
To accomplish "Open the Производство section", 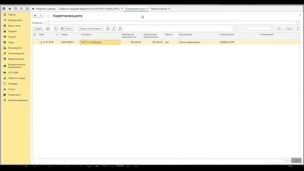I will point(15,48).
